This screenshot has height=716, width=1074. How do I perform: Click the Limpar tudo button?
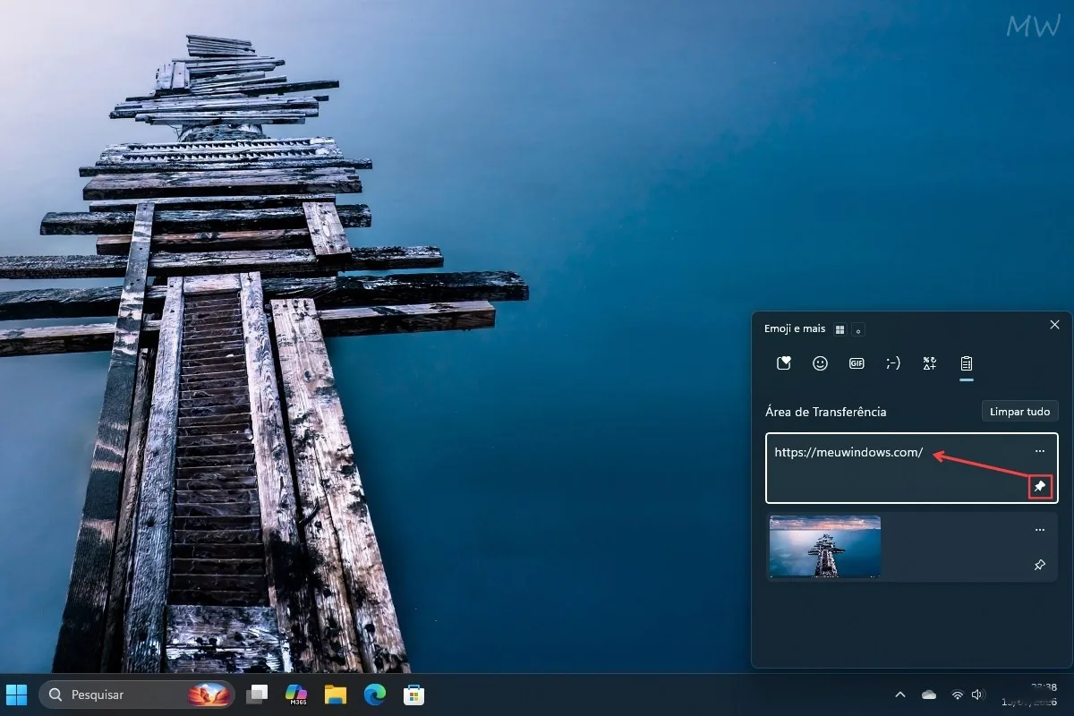pos(1020,412)
